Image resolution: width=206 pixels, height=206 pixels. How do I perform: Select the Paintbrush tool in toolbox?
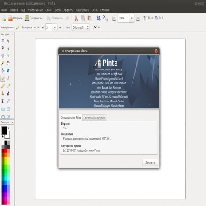[3, 78]
